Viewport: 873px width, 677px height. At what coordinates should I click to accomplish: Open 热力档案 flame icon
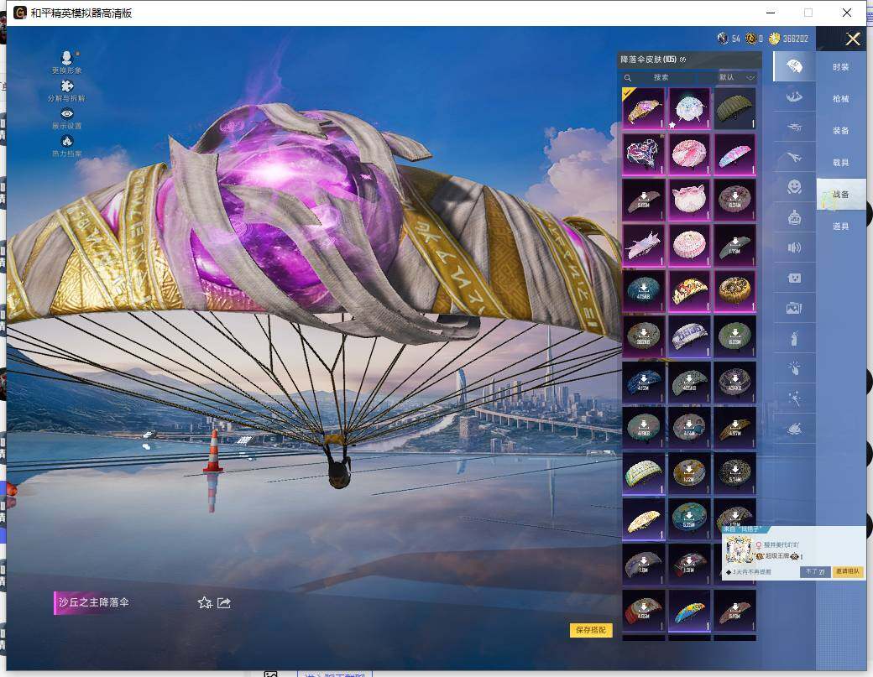[x=67, y=141]
